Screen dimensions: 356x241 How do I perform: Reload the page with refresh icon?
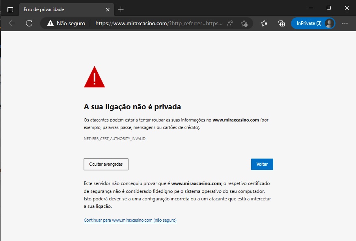click(29, 23)
